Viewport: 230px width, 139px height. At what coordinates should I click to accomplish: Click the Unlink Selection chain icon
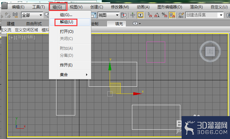coord(8,15)
